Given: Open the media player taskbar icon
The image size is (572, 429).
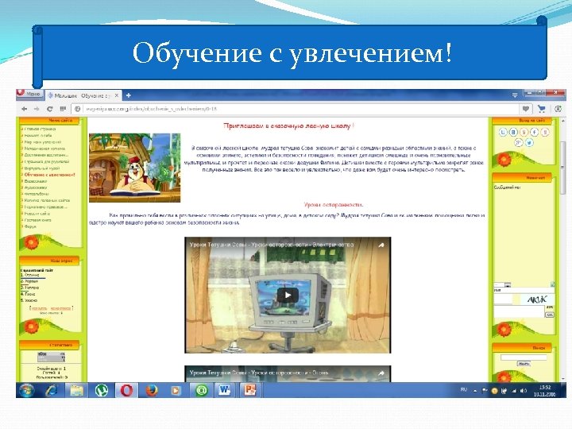Looking at the screenshot, I should coord(176,390).
